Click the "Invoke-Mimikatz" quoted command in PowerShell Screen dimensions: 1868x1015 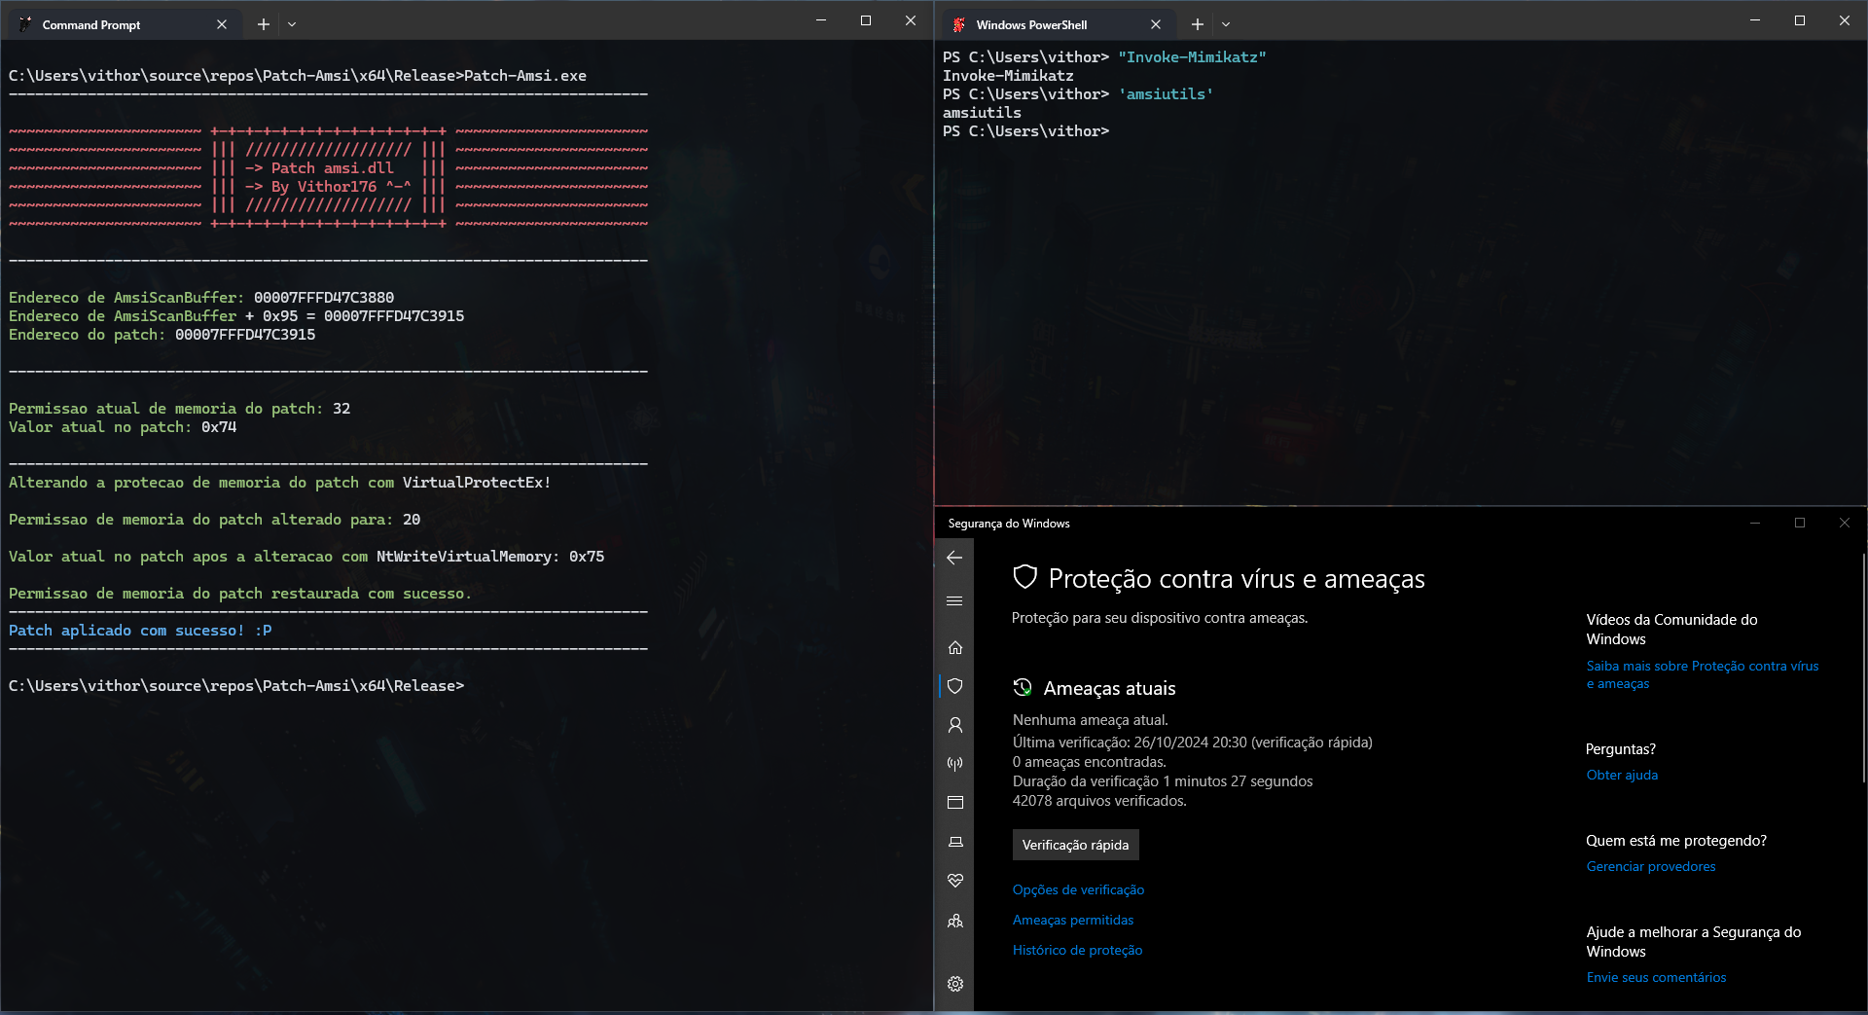point(1192,57)
